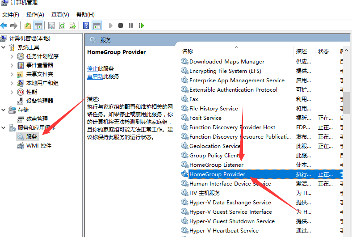
Task: Click the Start Service play icon
Action: (x=111, y=25)
